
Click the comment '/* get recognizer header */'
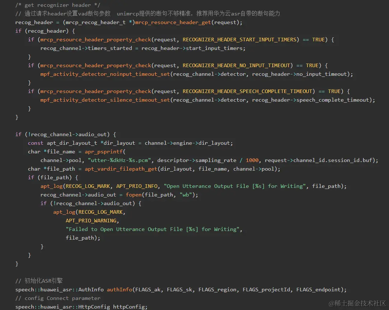click(x=57, y=5)
